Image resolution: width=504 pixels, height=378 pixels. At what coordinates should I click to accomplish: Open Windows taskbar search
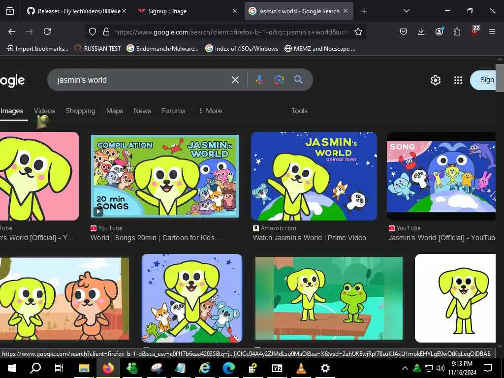tap(35, 368)
